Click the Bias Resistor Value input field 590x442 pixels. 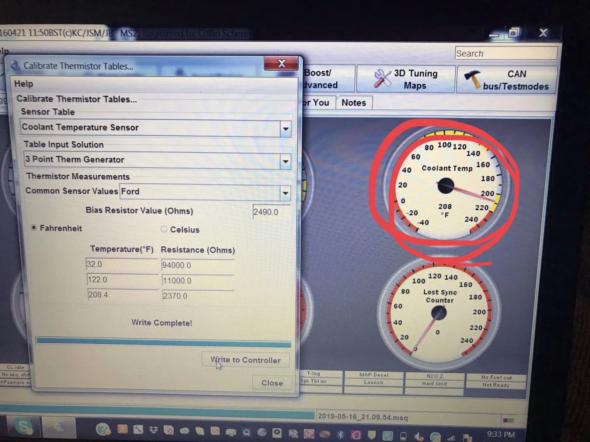tap(272, 212)
